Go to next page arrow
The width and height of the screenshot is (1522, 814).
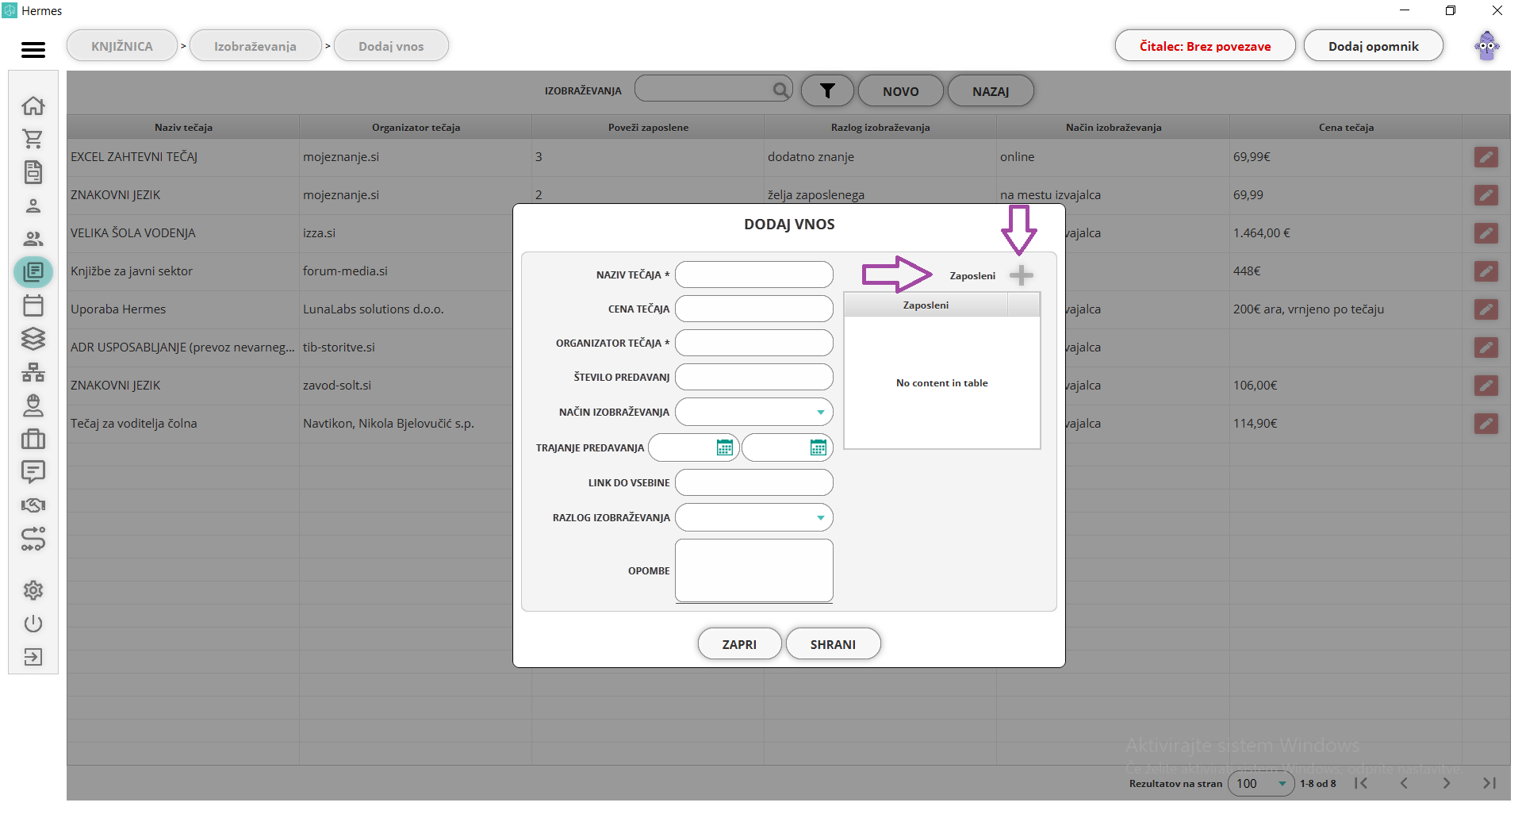[x=1447, y=784]
